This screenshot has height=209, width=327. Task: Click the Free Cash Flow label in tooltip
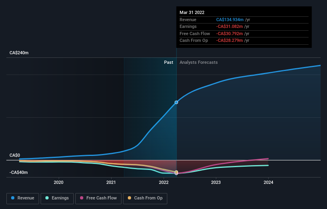(x=195, y=34)
